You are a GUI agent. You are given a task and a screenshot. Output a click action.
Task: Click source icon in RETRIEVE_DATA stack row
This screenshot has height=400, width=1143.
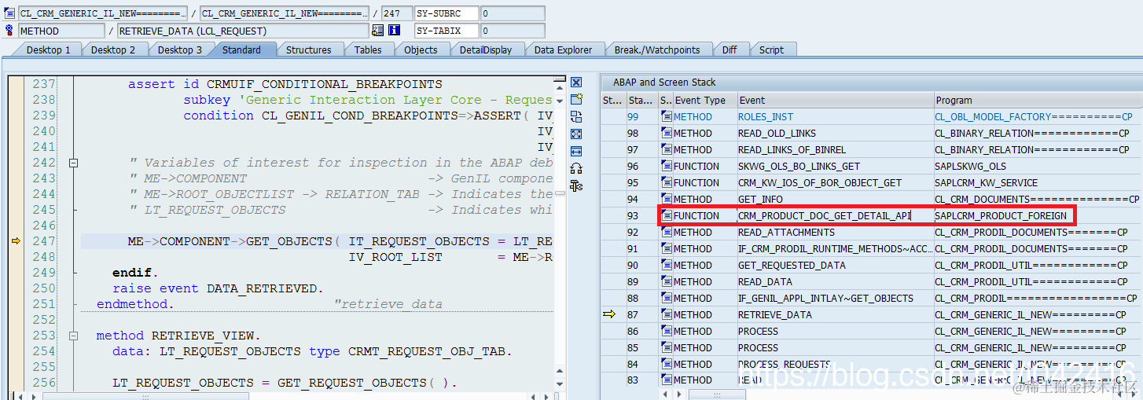667,314
